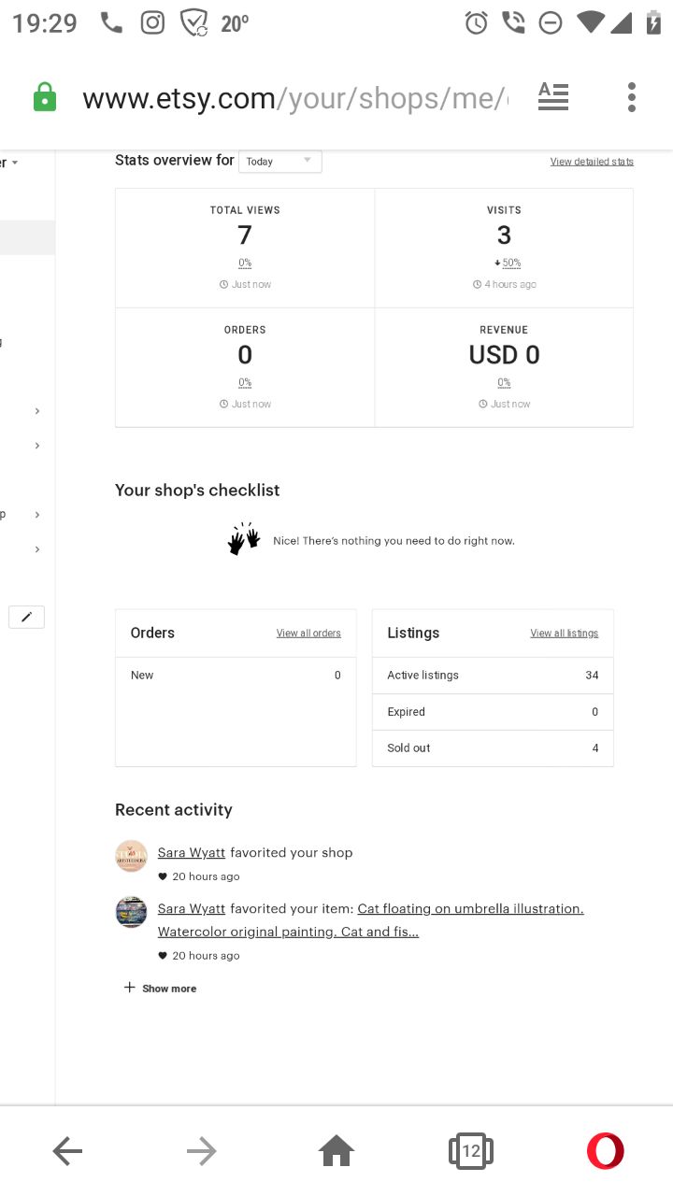Go back with the browser back arrow
This screenshot has width=673, height=1196.
67,1151
